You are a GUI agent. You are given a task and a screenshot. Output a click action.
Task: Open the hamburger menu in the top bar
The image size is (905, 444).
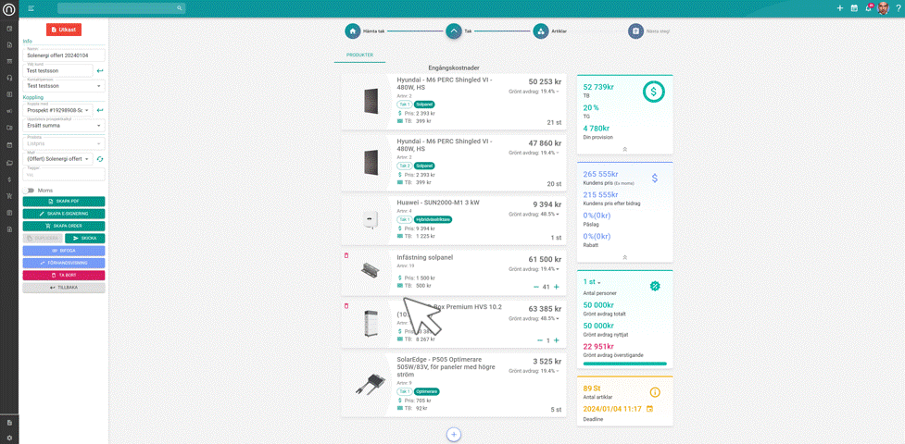click(31, 8)
